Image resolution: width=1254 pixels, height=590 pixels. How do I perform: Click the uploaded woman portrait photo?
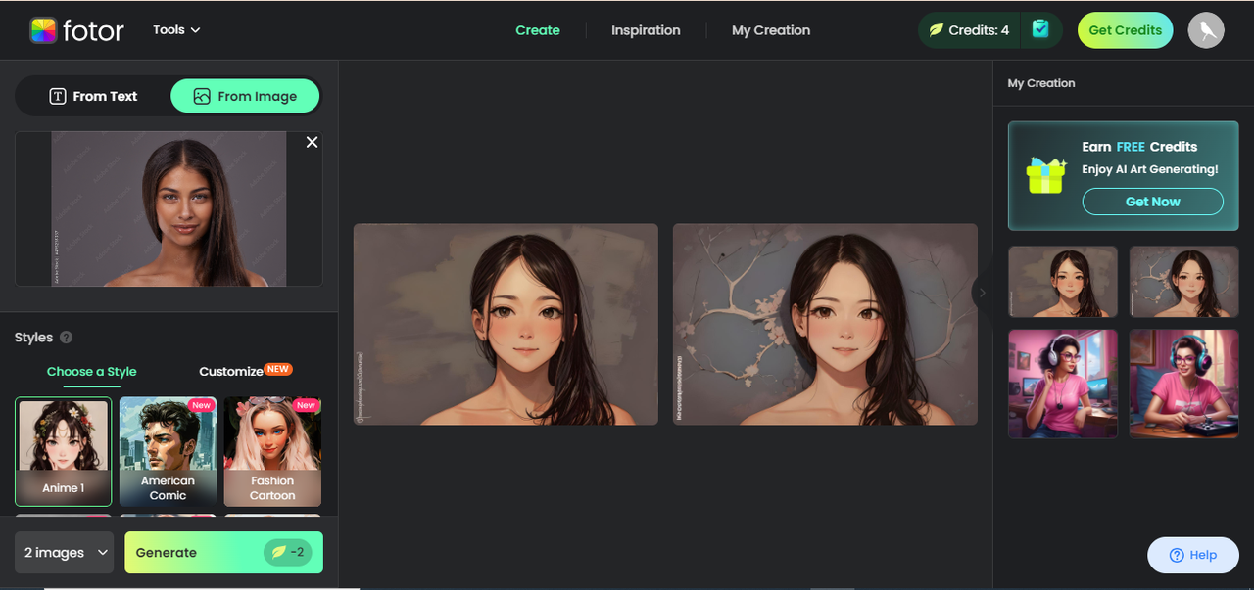point(169,209)
